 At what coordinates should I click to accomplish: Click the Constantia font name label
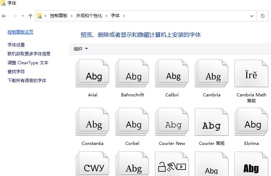pos(92,144)
